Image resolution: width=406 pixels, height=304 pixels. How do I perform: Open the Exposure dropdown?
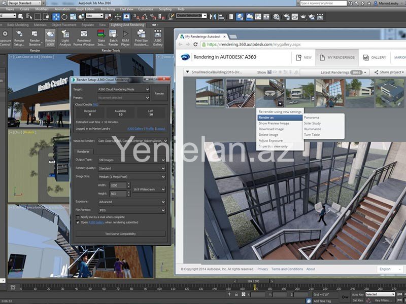pyautogui.click(x=131, y=202)
